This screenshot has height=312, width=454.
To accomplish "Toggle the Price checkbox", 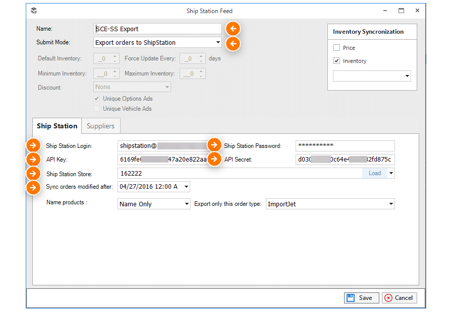I will (336, 48).
